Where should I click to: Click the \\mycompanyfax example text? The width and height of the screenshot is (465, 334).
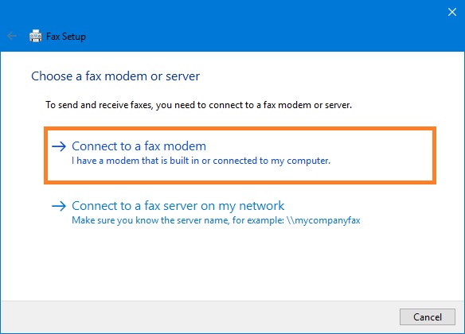(323, 220)
